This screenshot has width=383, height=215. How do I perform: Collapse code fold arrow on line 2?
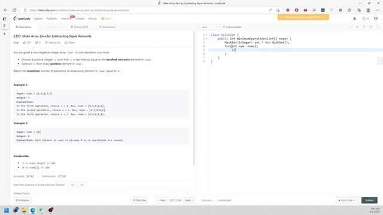pos(206,38)
